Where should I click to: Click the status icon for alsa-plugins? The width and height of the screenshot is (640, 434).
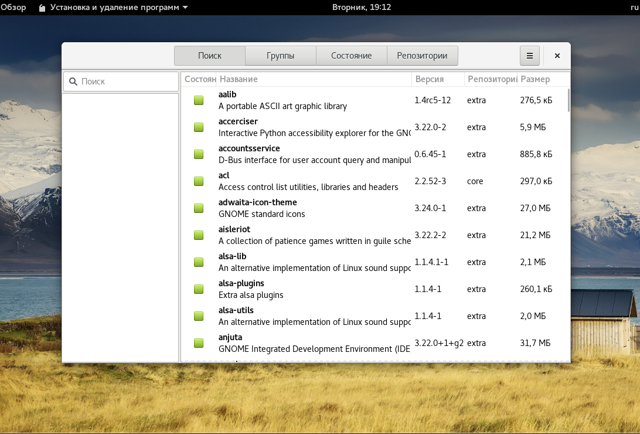tap(198, 289)
